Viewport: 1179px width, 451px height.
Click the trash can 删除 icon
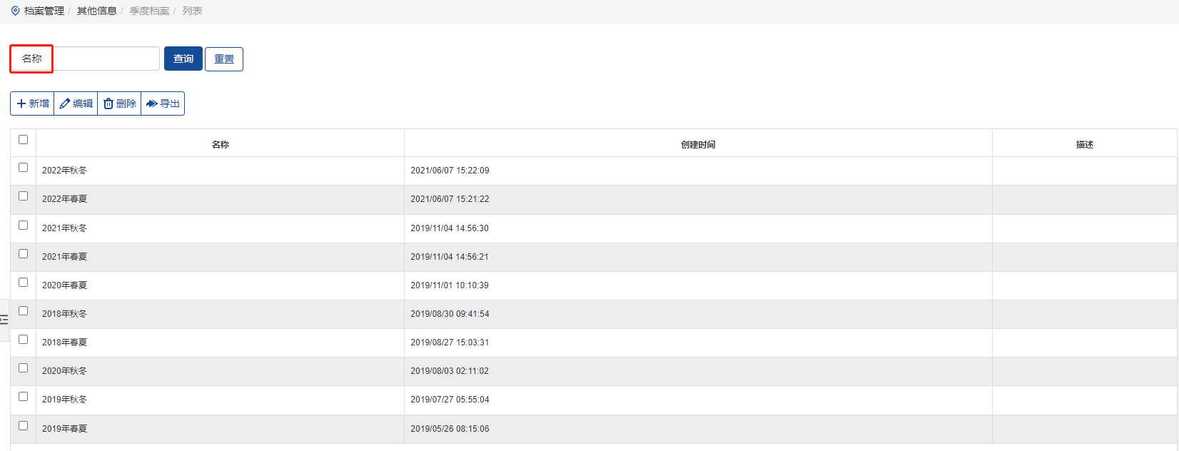point(108,103)
